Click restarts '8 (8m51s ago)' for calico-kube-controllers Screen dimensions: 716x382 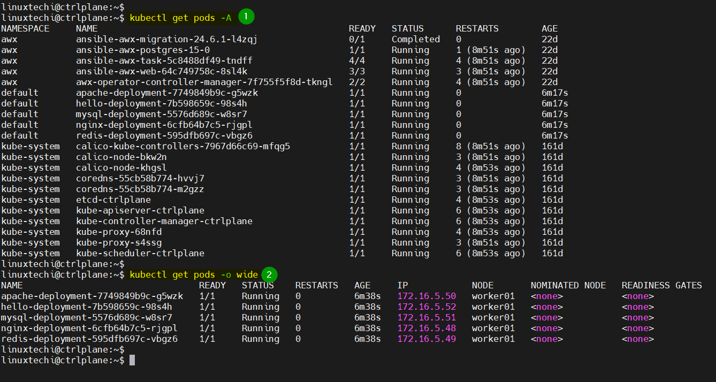click(x=491, y=147)
